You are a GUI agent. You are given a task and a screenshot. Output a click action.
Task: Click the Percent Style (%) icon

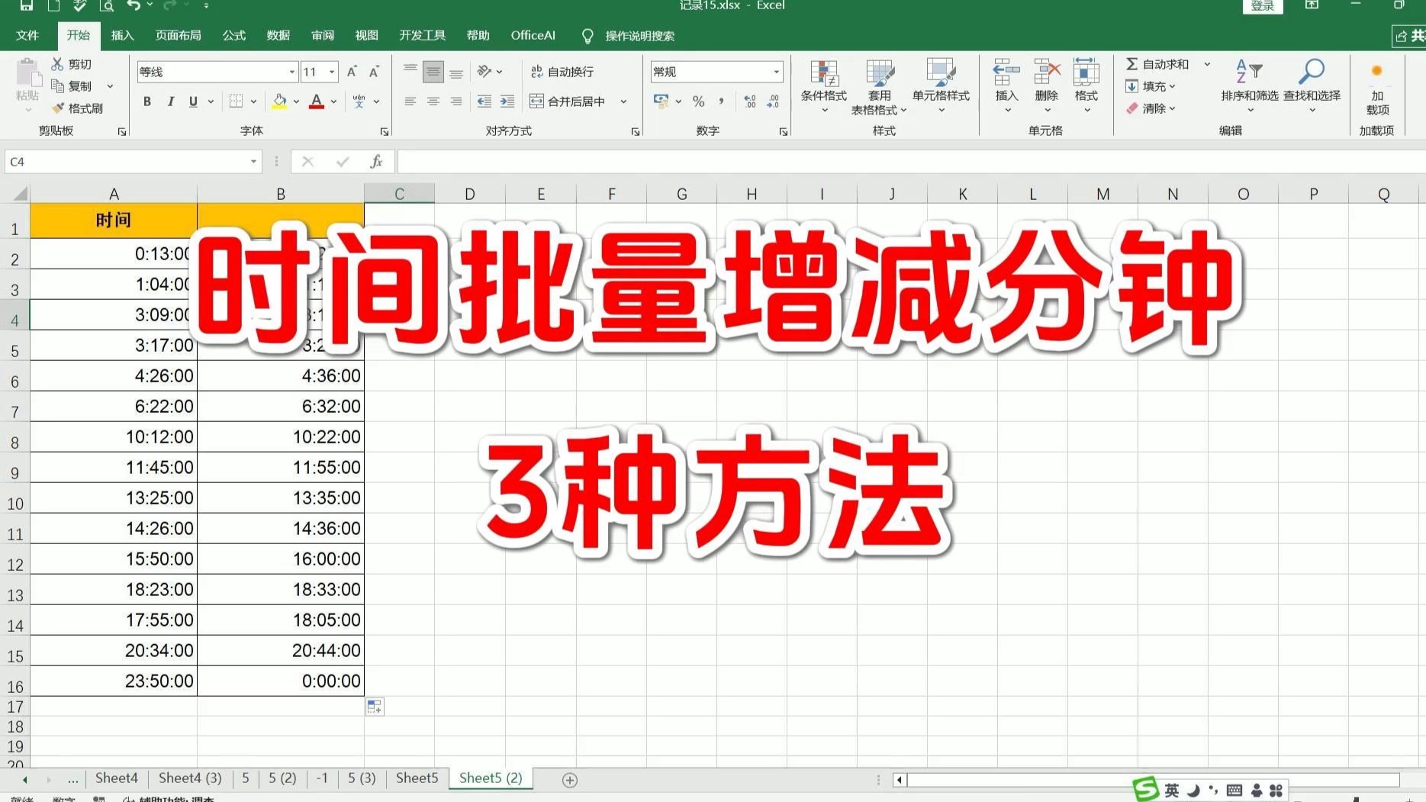[x=697, y=101]
